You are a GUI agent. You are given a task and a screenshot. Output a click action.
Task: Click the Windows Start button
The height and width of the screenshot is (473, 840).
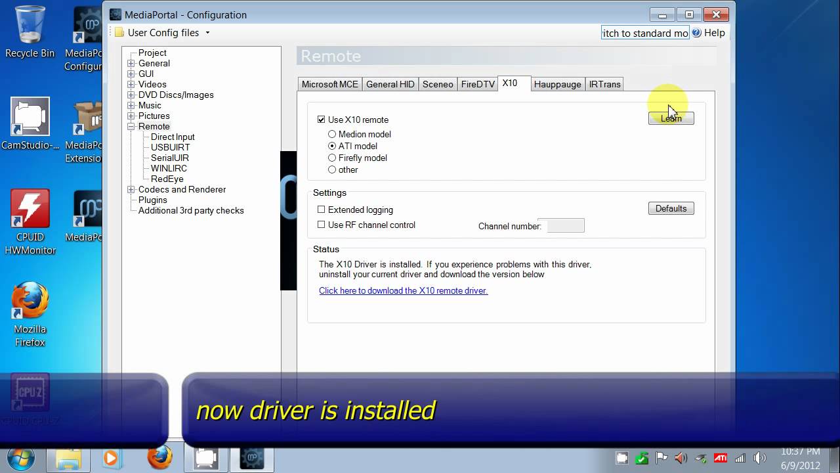click(x=22, y=458)
